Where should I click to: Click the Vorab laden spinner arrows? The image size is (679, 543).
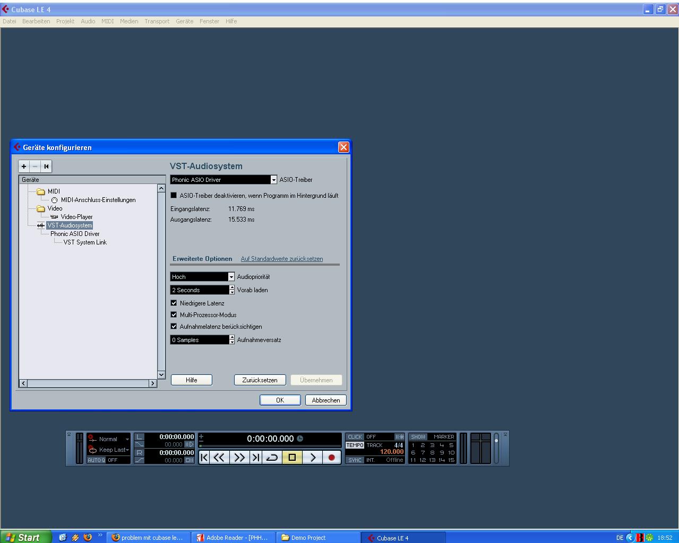[x=232, y=290]
